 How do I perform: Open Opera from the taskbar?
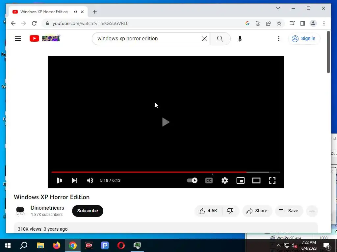pyautogui.click(x=121, y=245)
